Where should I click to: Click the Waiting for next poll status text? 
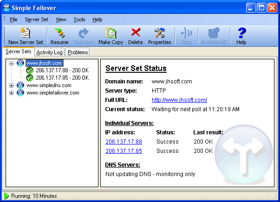click(195, 109)
